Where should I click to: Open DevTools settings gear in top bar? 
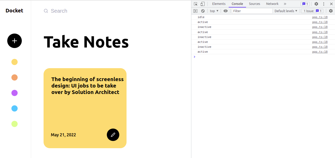pos(316,4)
